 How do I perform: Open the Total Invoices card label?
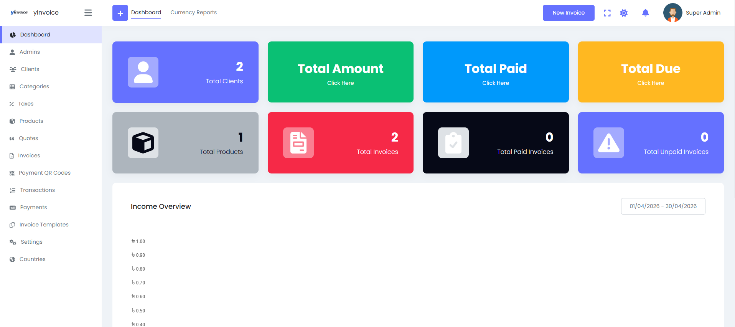pos(377,152)
